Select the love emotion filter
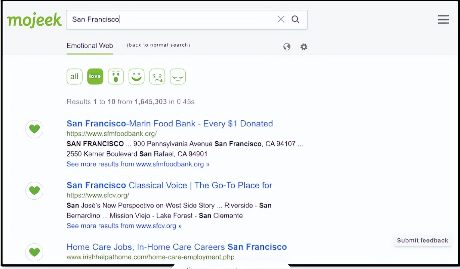Screen dimensions: 460x269 click(x=95, y=77)
